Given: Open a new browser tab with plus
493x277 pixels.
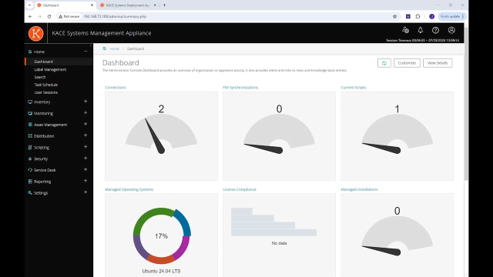Looking at the screenshot, I should point(164,5).
